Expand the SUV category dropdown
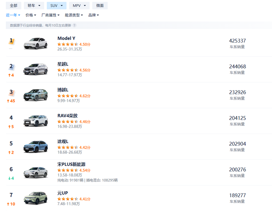This screenshot has height=211, width=272. pyautogui.click(x=57, y=6)
